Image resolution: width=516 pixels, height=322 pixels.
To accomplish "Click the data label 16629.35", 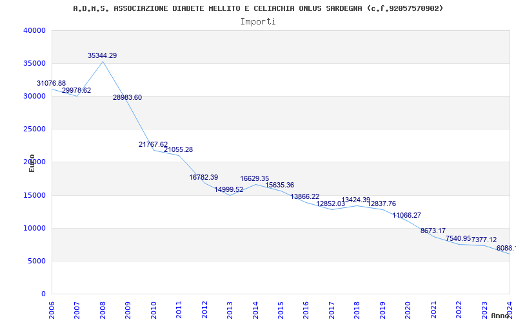I will pyautogui.click(x=254, y=178).
